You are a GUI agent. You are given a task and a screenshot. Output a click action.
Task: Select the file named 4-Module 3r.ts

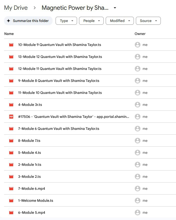(30, 105)
